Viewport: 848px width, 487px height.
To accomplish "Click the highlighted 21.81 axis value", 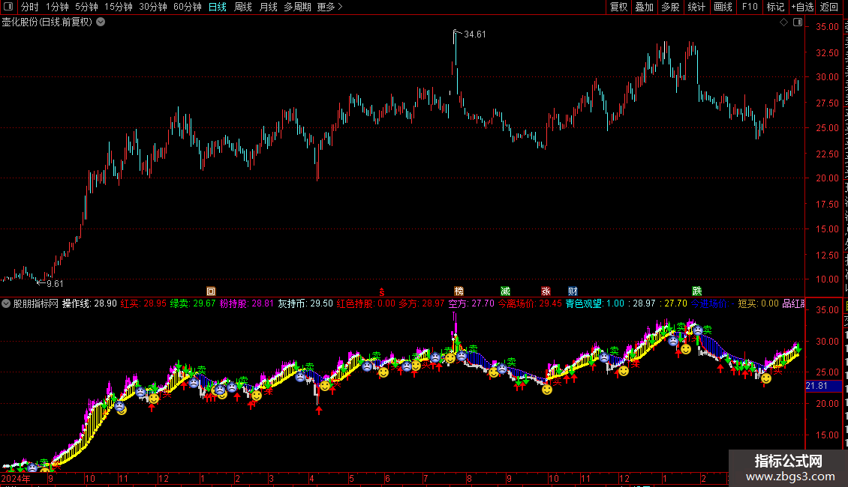I will pos(823,386).
